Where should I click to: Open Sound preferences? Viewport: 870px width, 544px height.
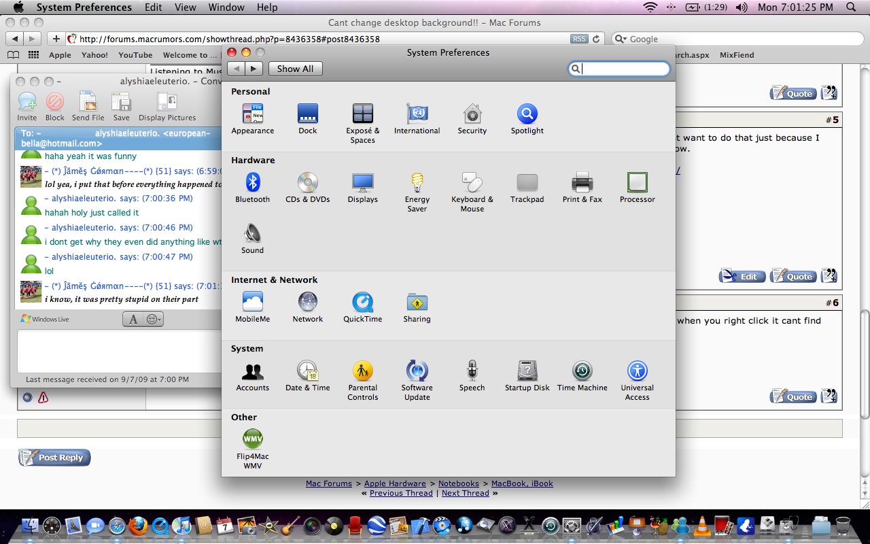tap(252, 239)
